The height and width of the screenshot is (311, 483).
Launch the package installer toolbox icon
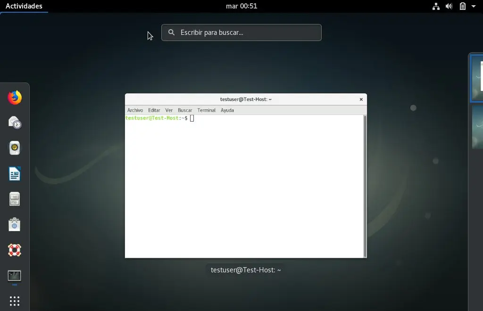click(x=14, y=225)
